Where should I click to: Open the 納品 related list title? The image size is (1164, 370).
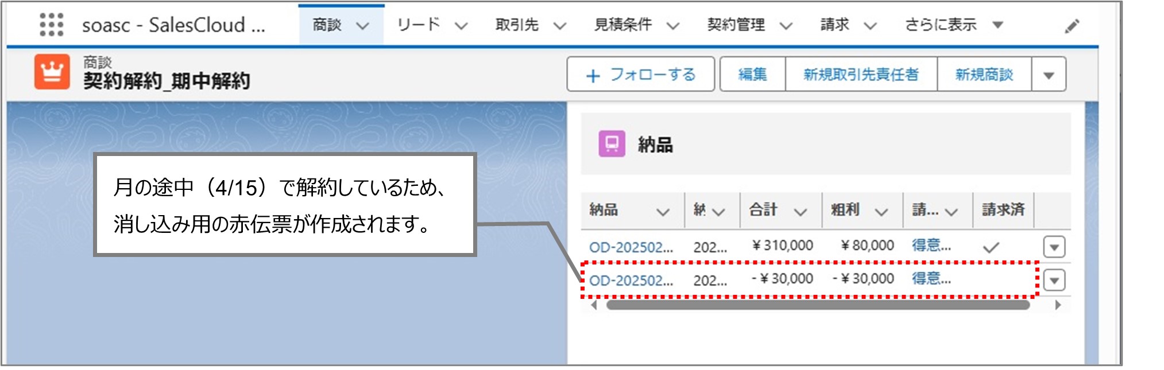tap(655, 144)
